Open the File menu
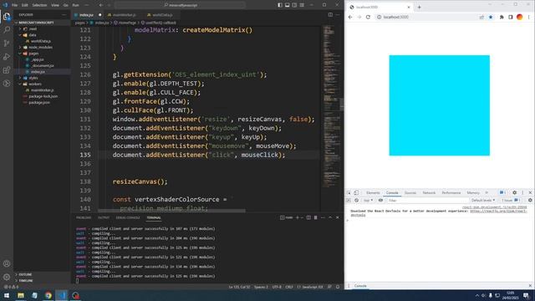 (x=15, y=5)
